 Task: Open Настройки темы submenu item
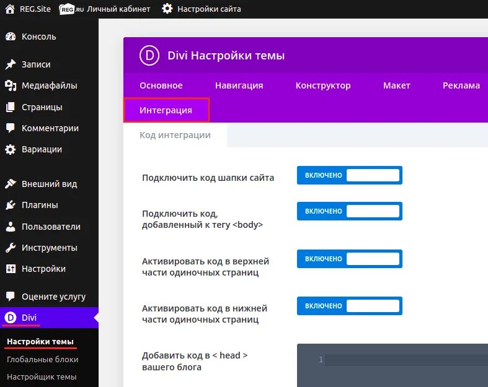40,342
